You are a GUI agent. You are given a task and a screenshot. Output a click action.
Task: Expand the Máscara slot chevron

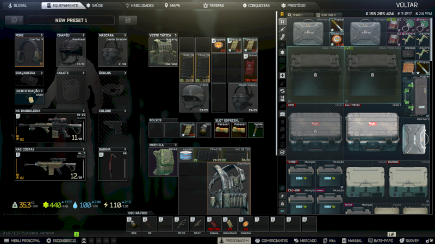click(x=125, y=35)
